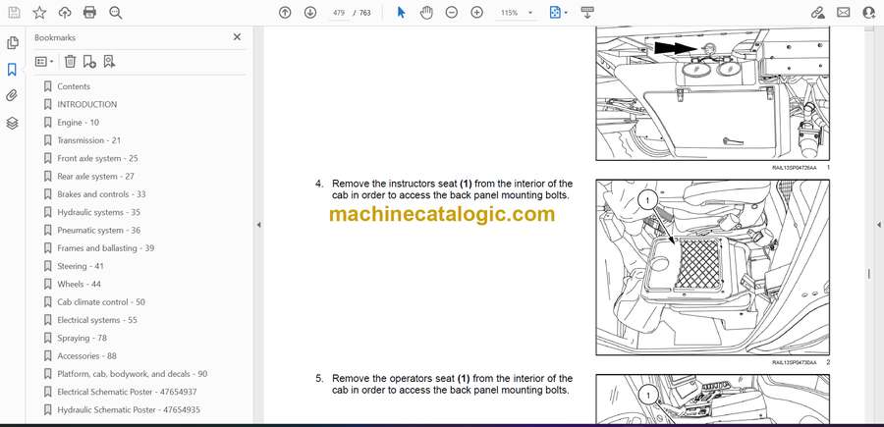Activate the Hand pan tool
The image size is (884, 427).
426,13
